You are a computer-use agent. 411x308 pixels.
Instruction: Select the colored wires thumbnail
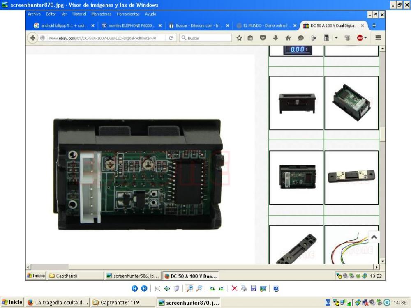351,245
